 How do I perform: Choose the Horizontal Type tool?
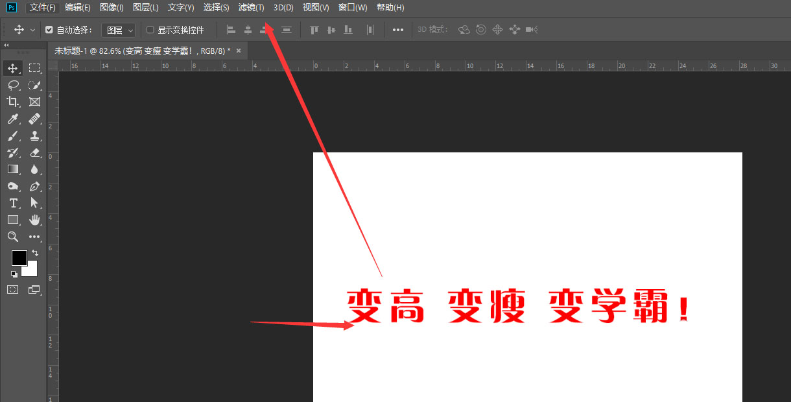[x=13, y=203]
